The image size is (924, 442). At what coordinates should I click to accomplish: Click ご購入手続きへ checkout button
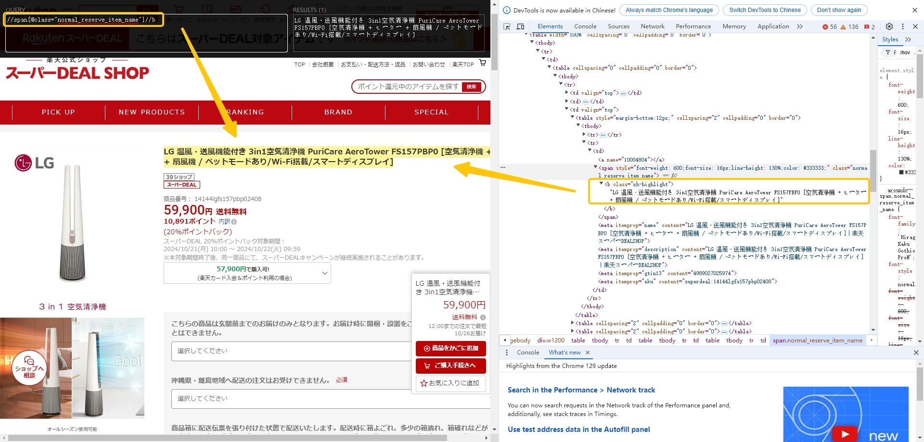(x=451, y=366)
